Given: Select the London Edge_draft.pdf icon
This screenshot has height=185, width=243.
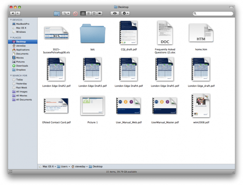Looking at the screenshot, I should pyautogui.click(x=201, y=69).
